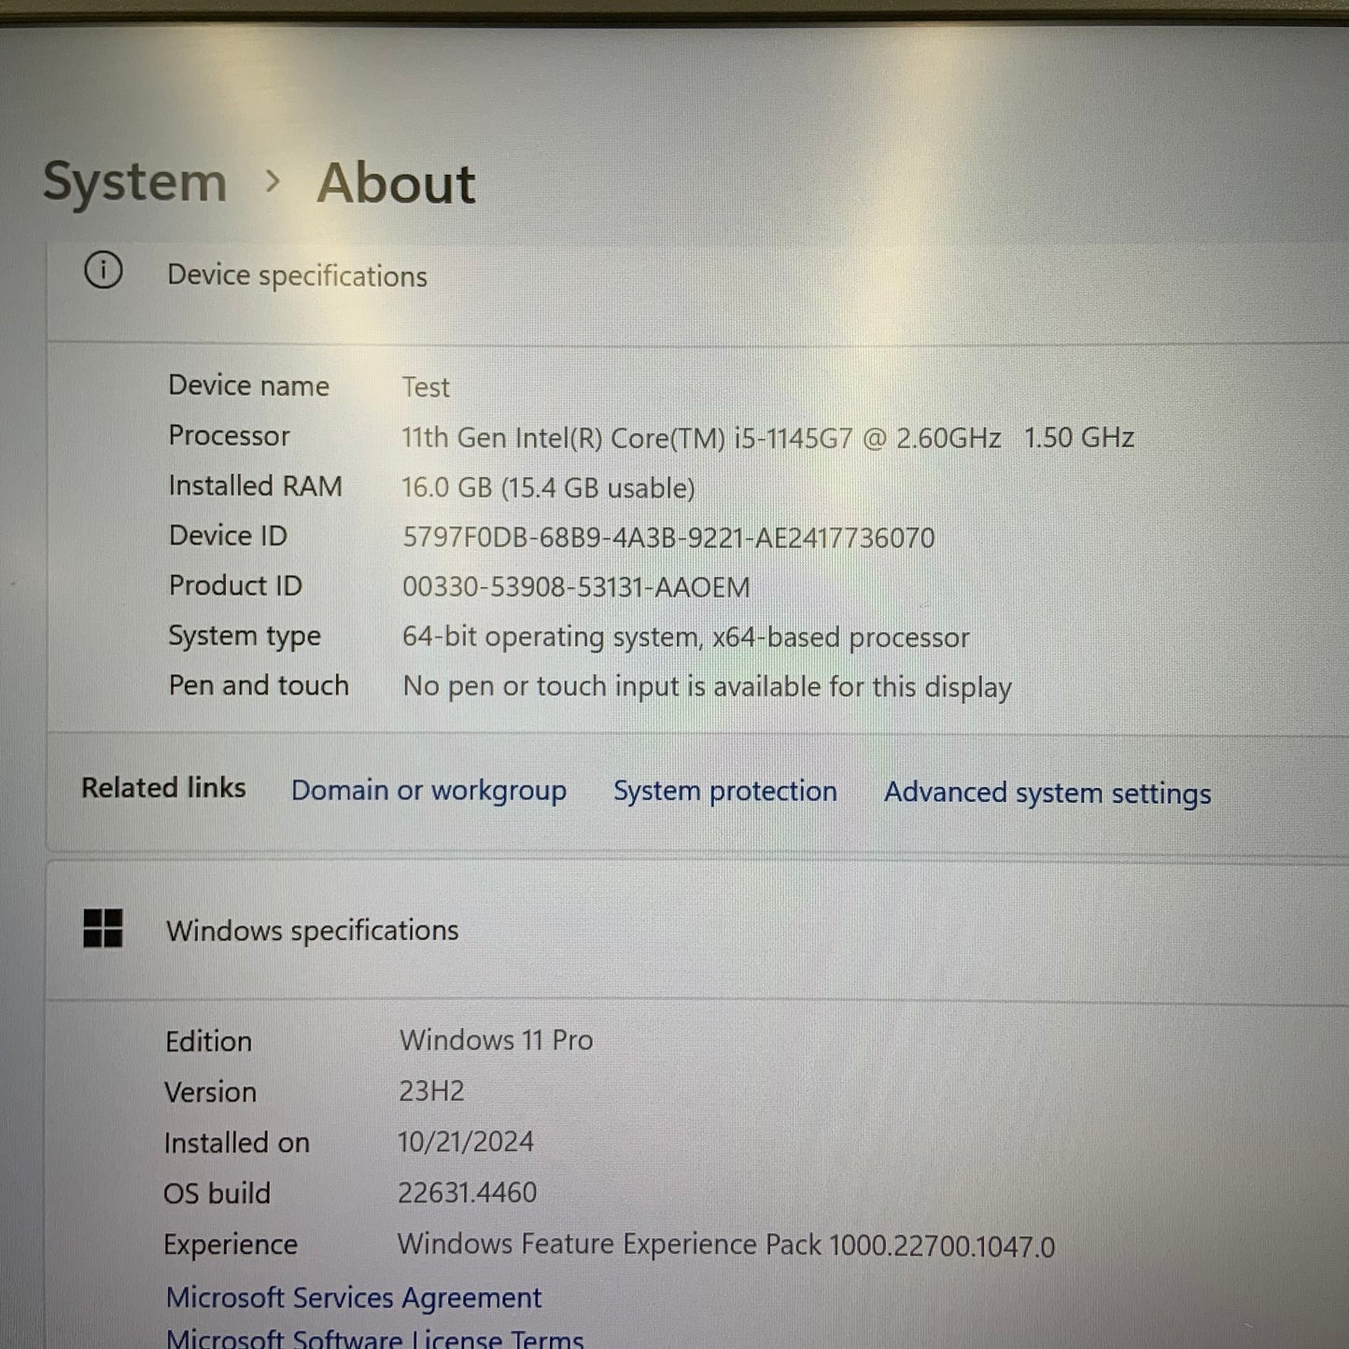Click the Installed on label

[x=236, y=1143]
